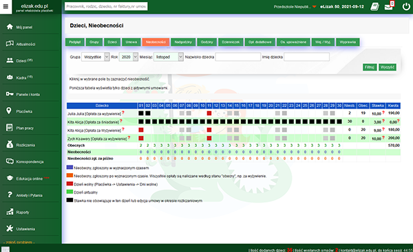This screenshot has height=252, width=413.
Task: Toggle Zych Ksawery day 01 red square
Action: [x=141, y=138]
